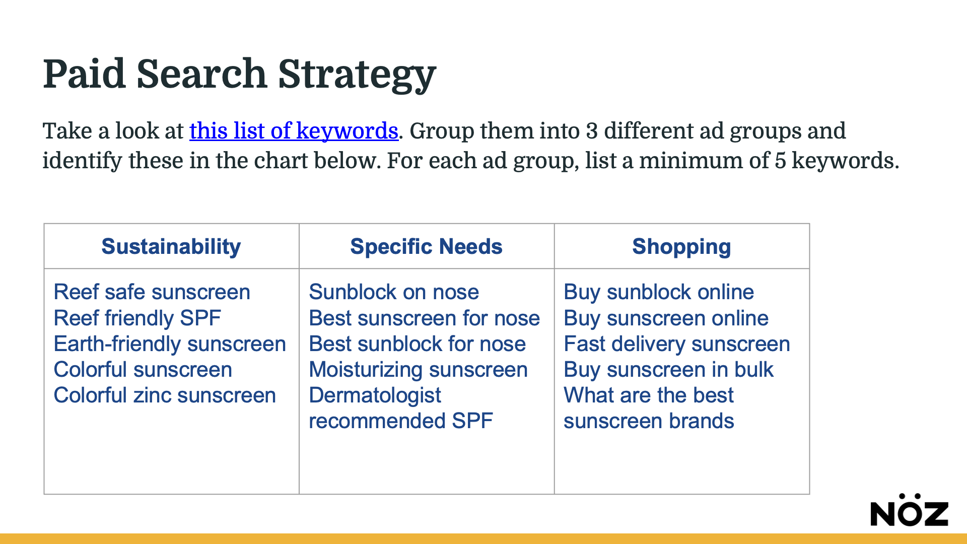
Task: Click 'Earth-friendly sunscreen' in Sustainability column
Action: (170, 344)
